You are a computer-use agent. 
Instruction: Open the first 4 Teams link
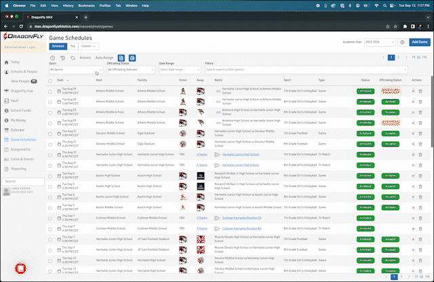click(202, 155)
